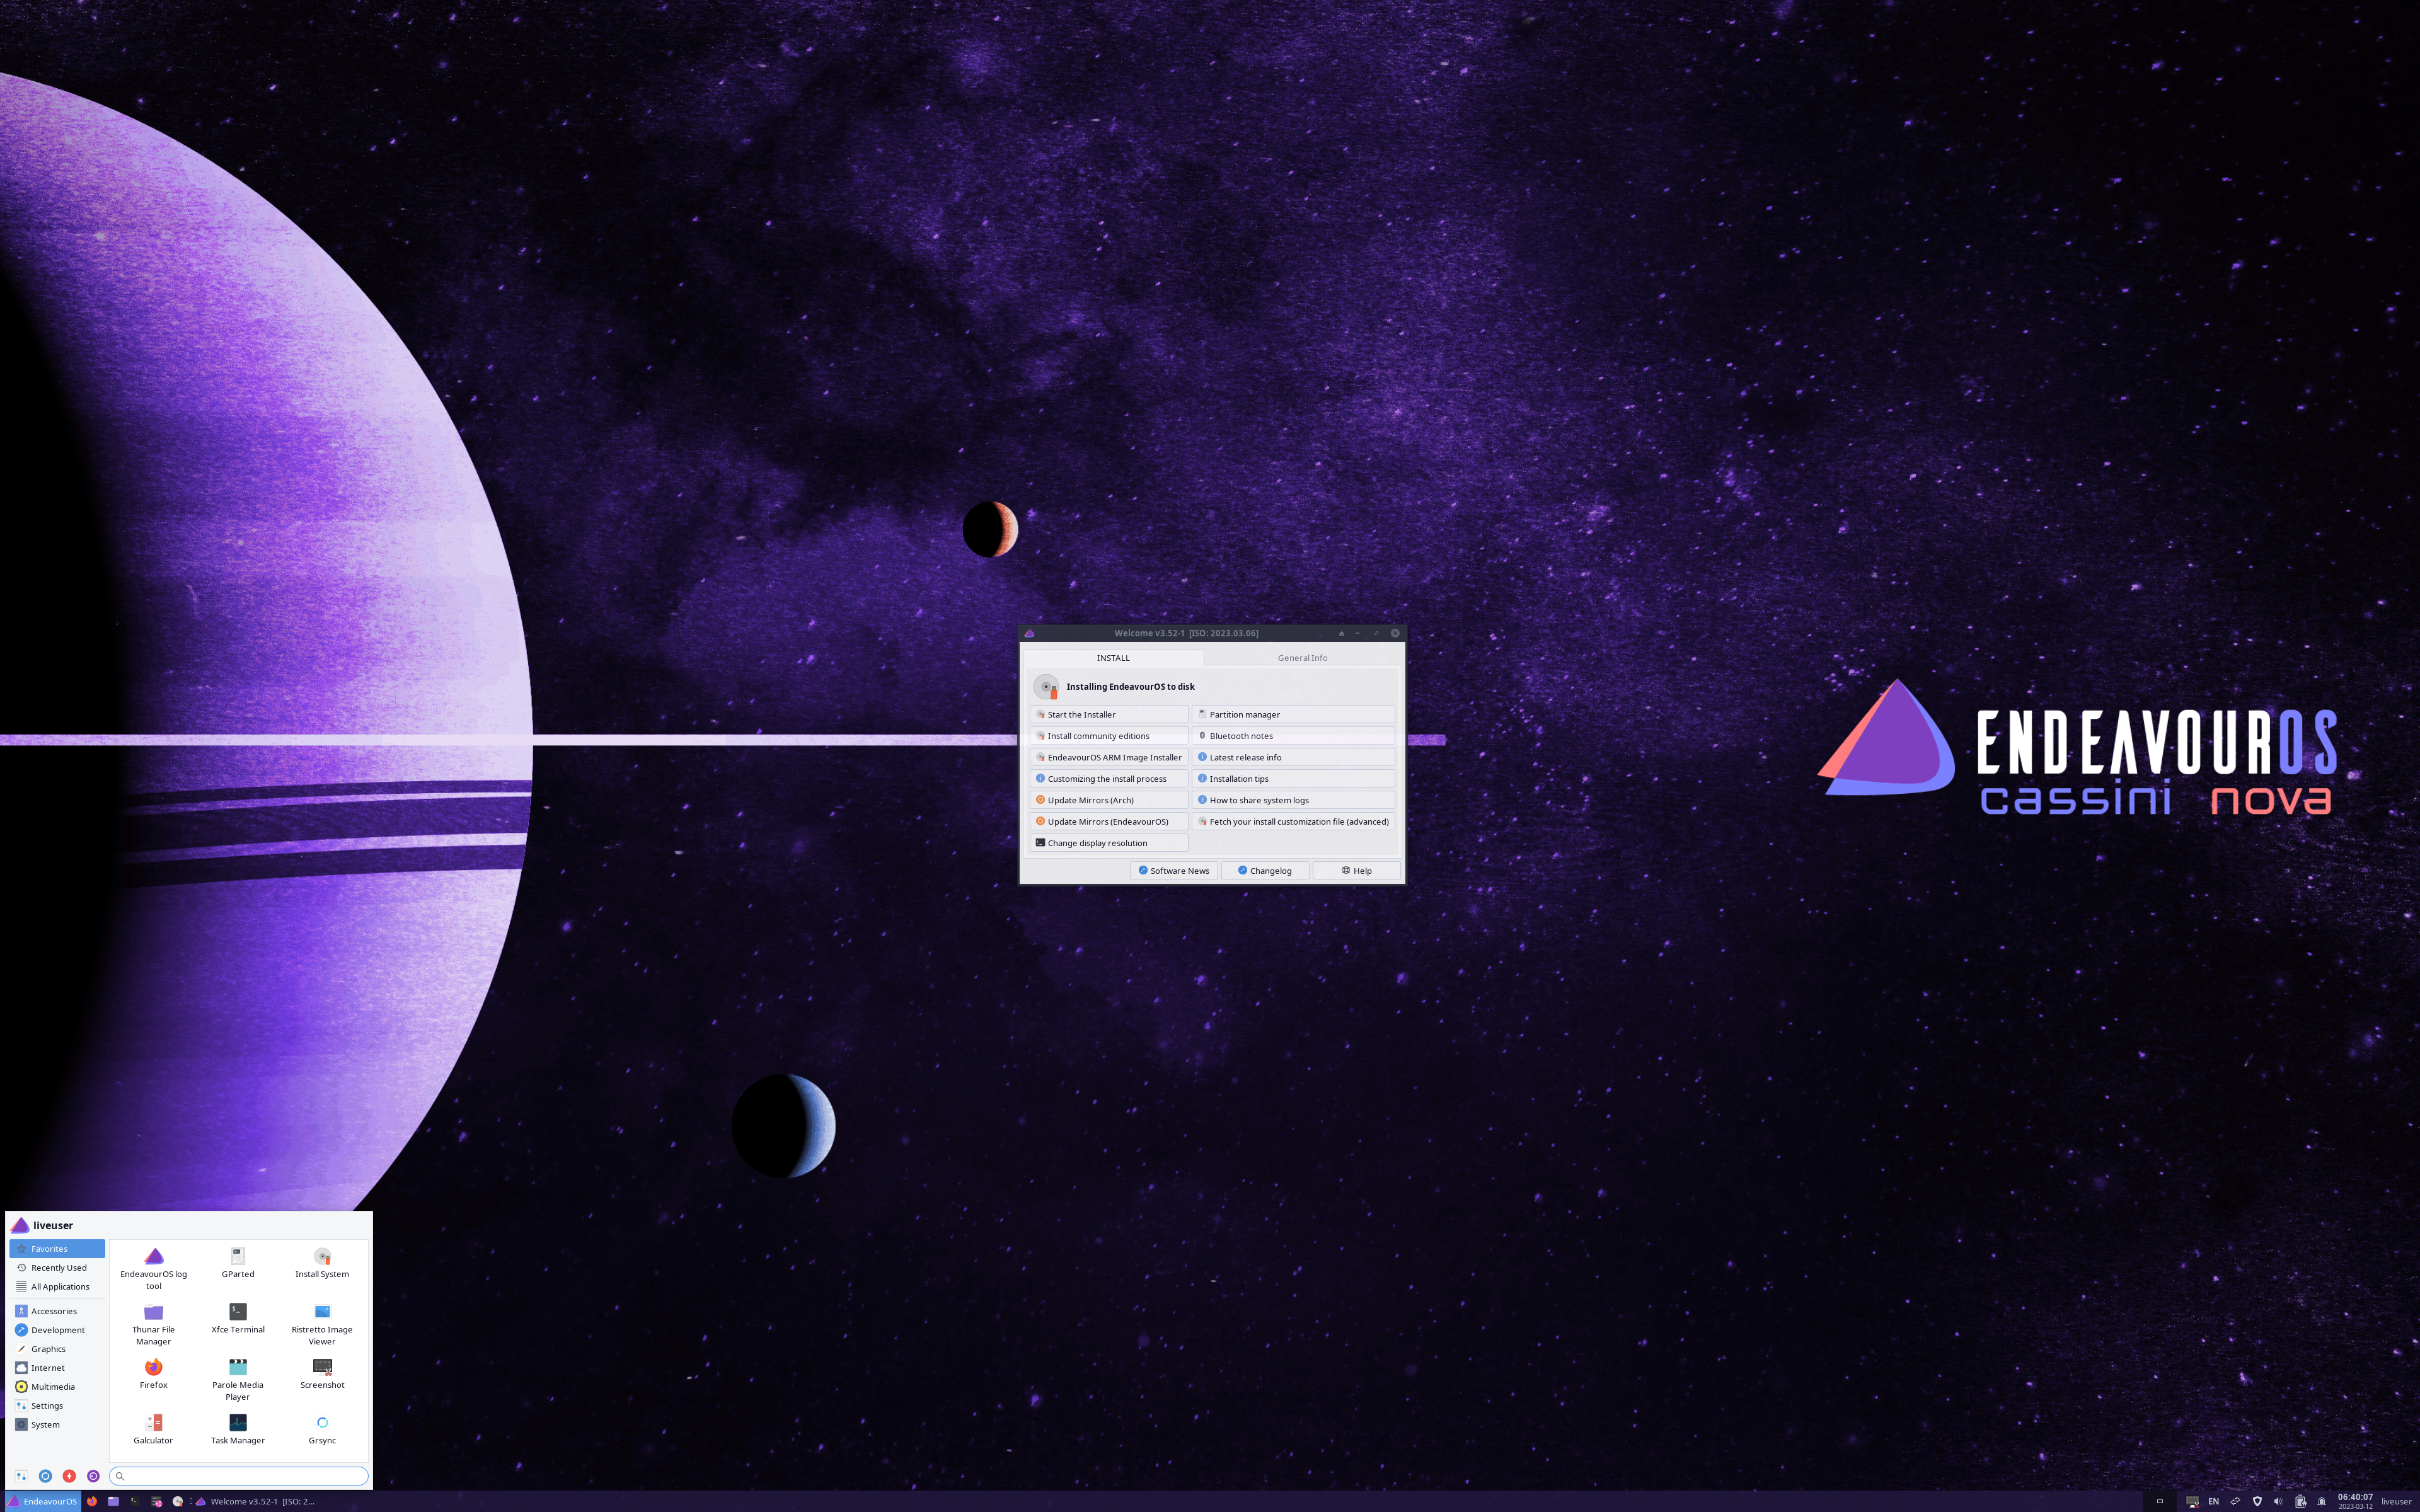This screenshot has height=1512, width=2420.
Task: Select All Applications category
Action: tap(57, 1287)
